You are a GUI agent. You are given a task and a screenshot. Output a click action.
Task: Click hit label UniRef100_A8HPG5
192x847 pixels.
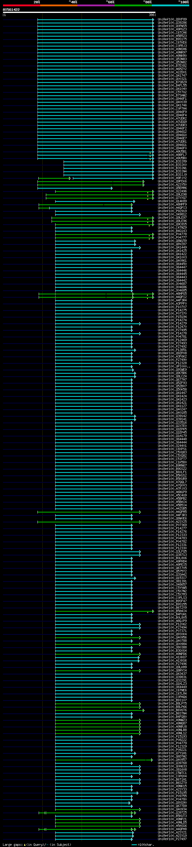coord(172,294)
